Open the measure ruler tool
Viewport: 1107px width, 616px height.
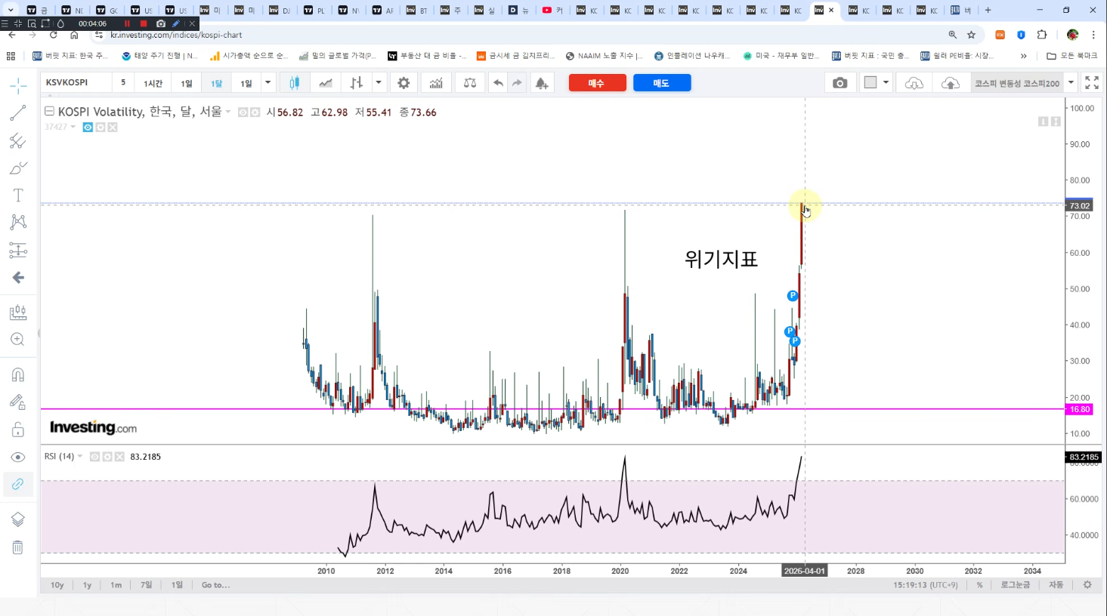coord(18,312)
